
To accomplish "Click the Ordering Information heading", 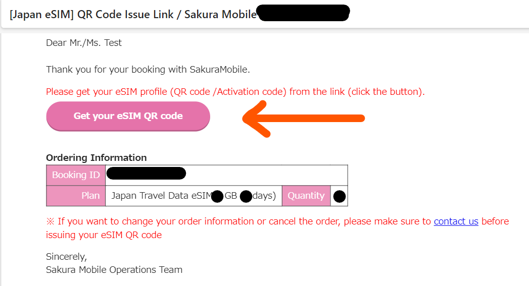I will click(x=96, y=158).
